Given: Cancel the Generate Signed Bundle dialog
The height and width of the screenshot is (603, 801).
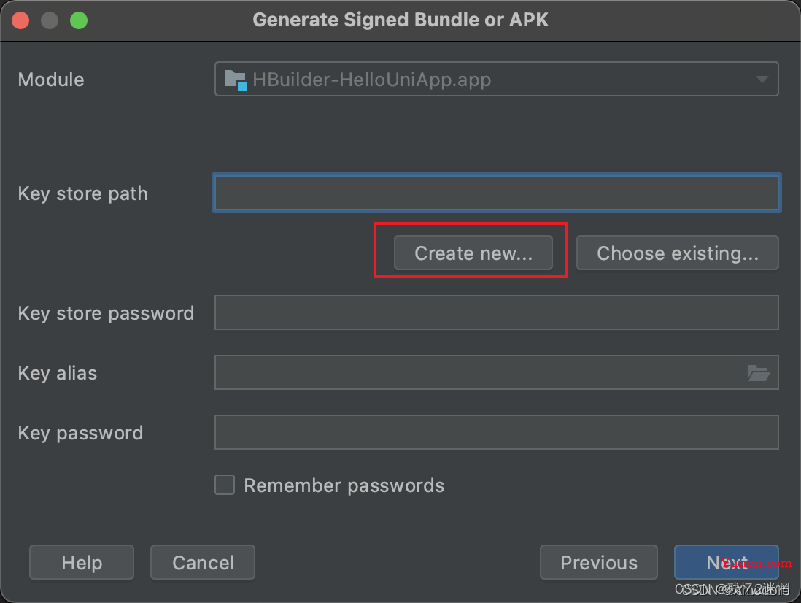Looking at the screenshot, I should [203, 562].
